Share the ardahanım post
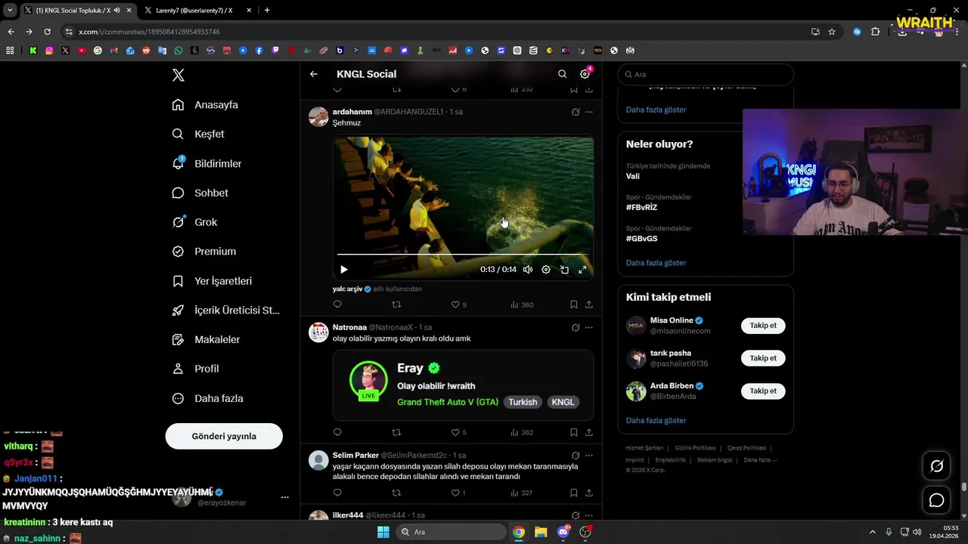The height and width of the screenshot is (544, 968). [589, 304]
